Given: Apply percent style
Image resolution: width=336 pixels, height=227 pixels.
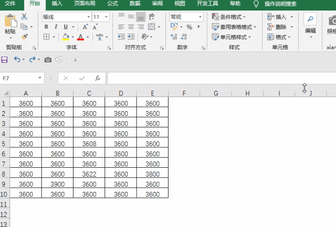Looking at the screenshot, I should click(189, 27).
